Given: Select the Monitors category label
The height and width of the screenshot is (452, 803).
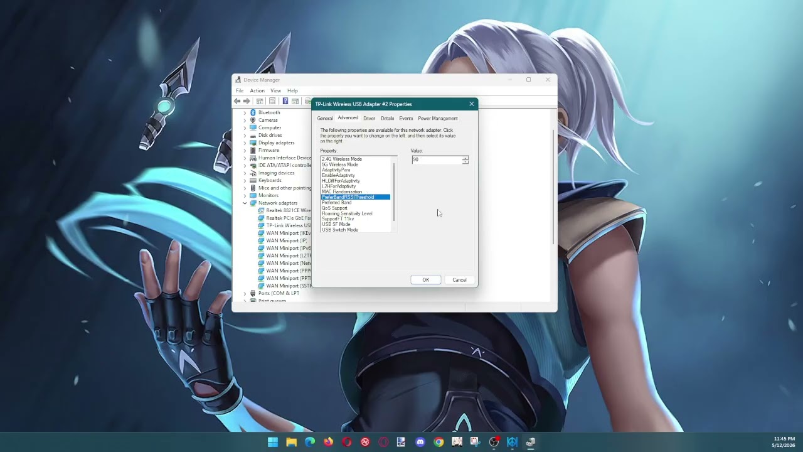Looking at the screenshot, I should click(269, 195).
